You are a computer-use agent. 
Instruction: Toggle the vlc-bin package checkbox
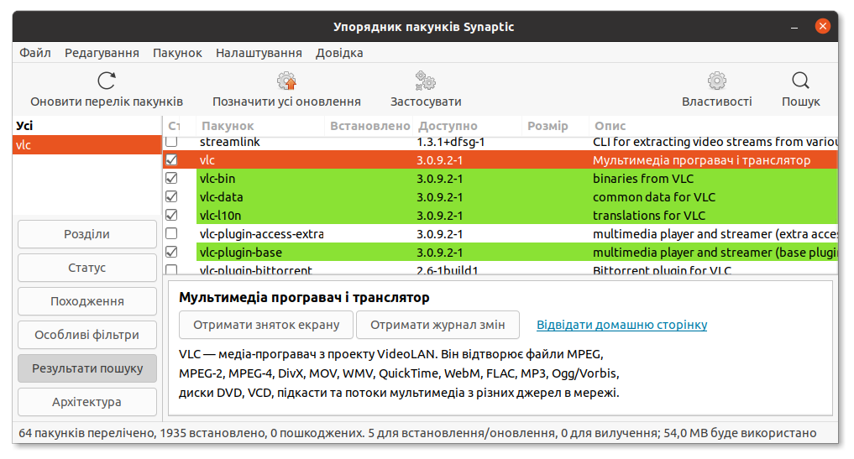pos(171,179)
